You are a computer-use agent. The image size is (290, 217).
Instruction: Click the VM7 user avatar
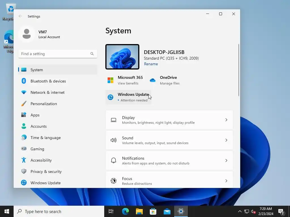pyautogui.click(x=26, y=34)
